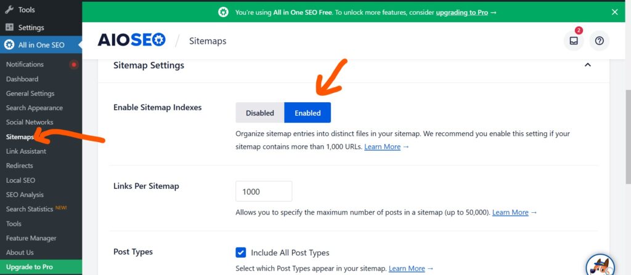Go to General Settings
This screenshot has width=631, height=275.
30,94
